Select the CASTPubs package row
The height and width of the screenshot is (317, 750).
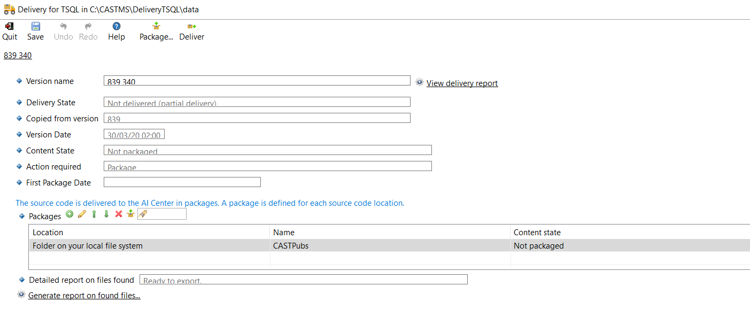[290, 246]
